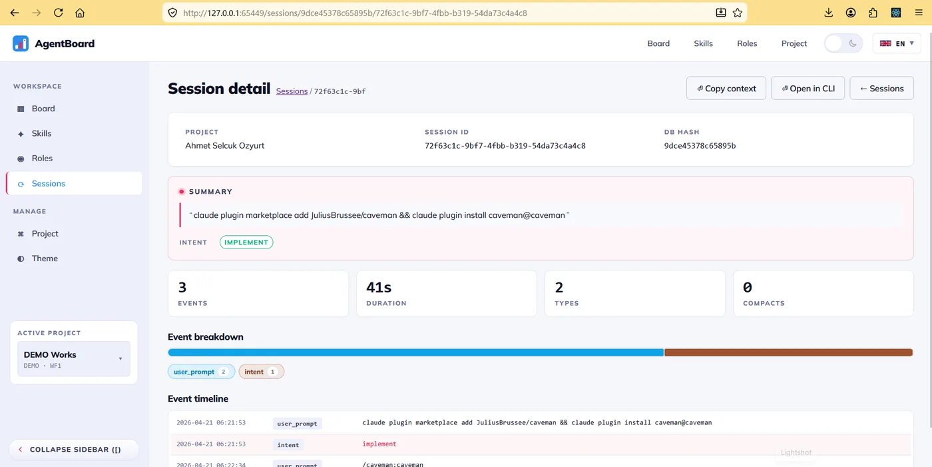Open the DEMO Works active project selector

point(74,359)
